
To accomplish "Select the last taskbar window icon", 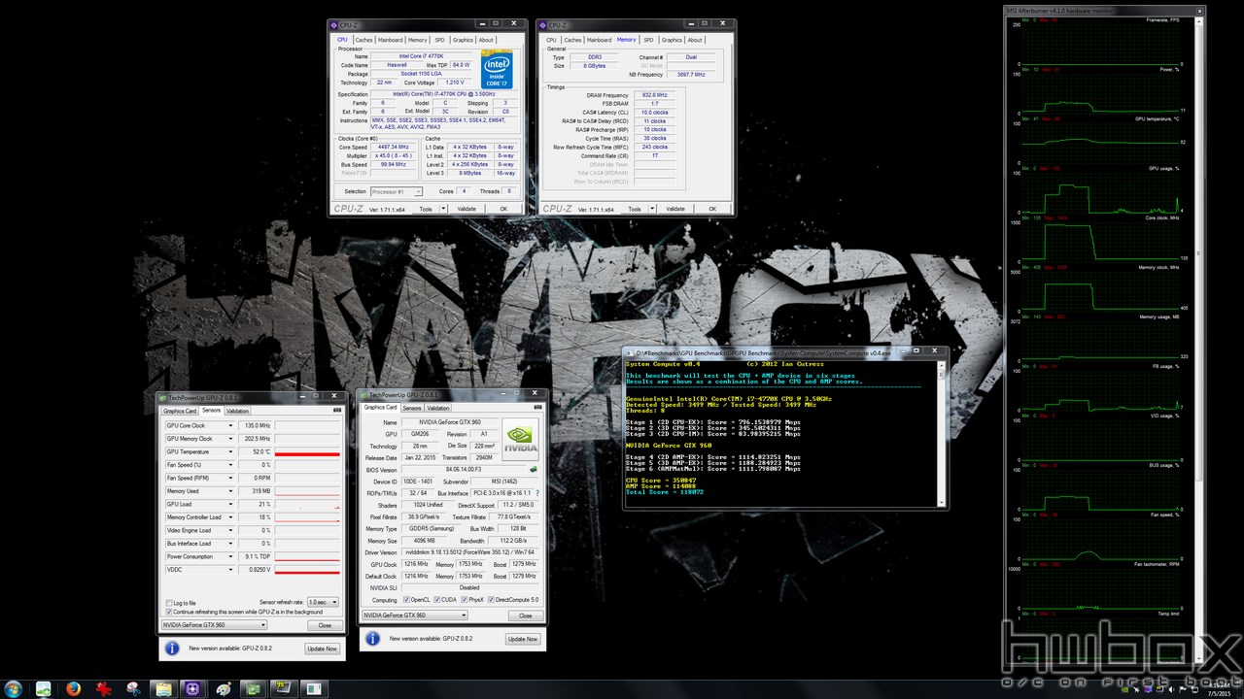I will tap(313, 689).
